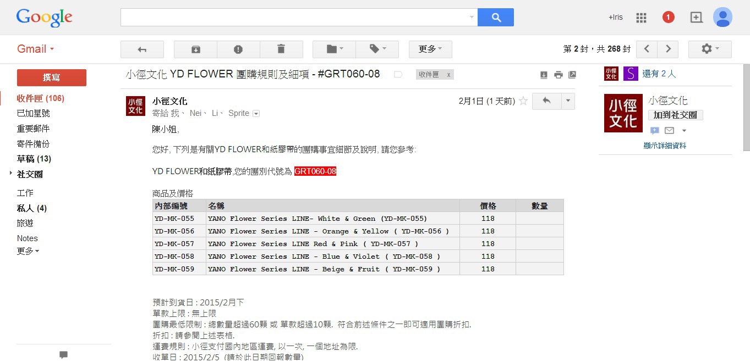This screenshot has width=750, height=362.
Task: Open search options dropdown arrow
Action: tap(472, 17)
